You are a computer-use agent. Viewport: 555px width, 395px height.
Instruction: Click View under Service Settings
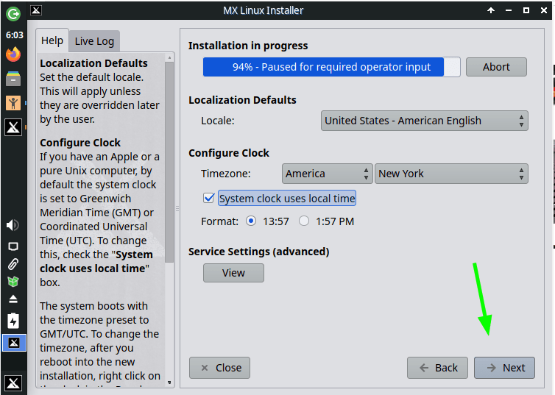pyautogui.click(x=233, y=273)
